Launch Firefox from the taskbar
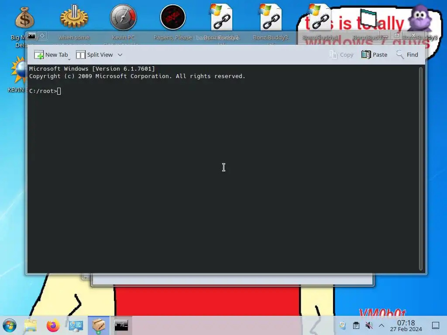 coord(53,325)
